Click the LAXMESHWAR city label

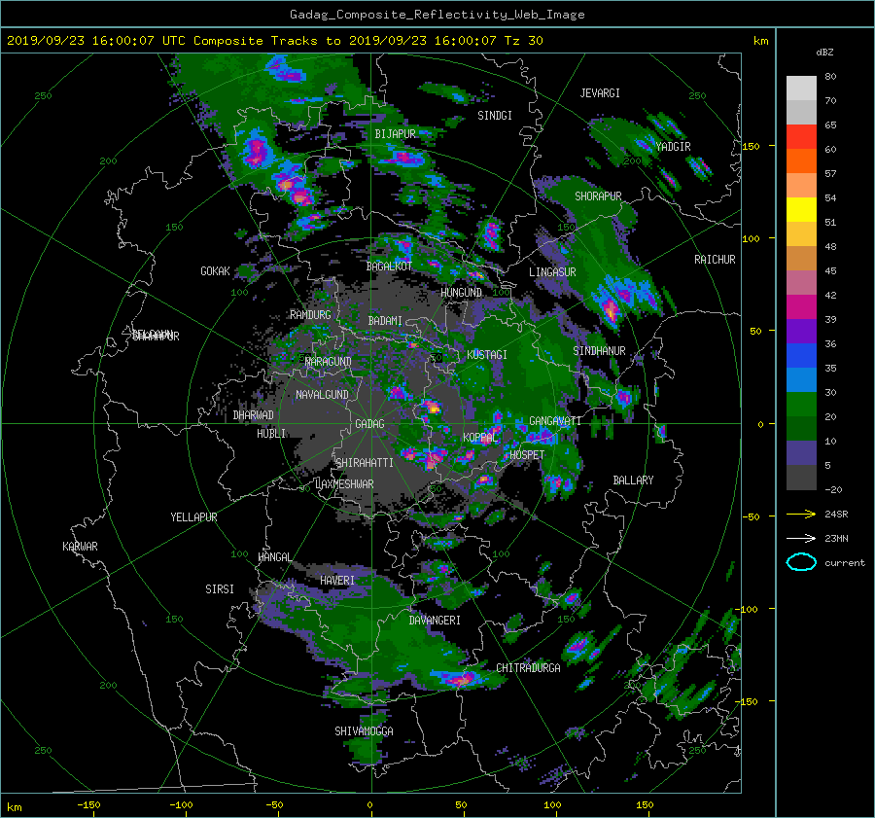tap(344, 484)
